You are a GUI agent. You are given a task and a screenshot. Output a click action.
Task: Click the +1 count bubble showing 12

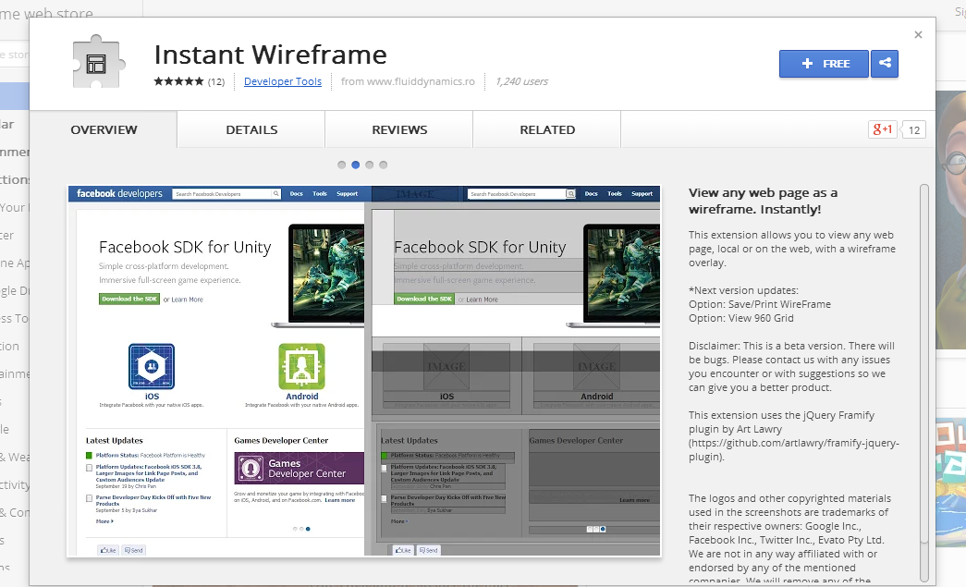point(913,129)
